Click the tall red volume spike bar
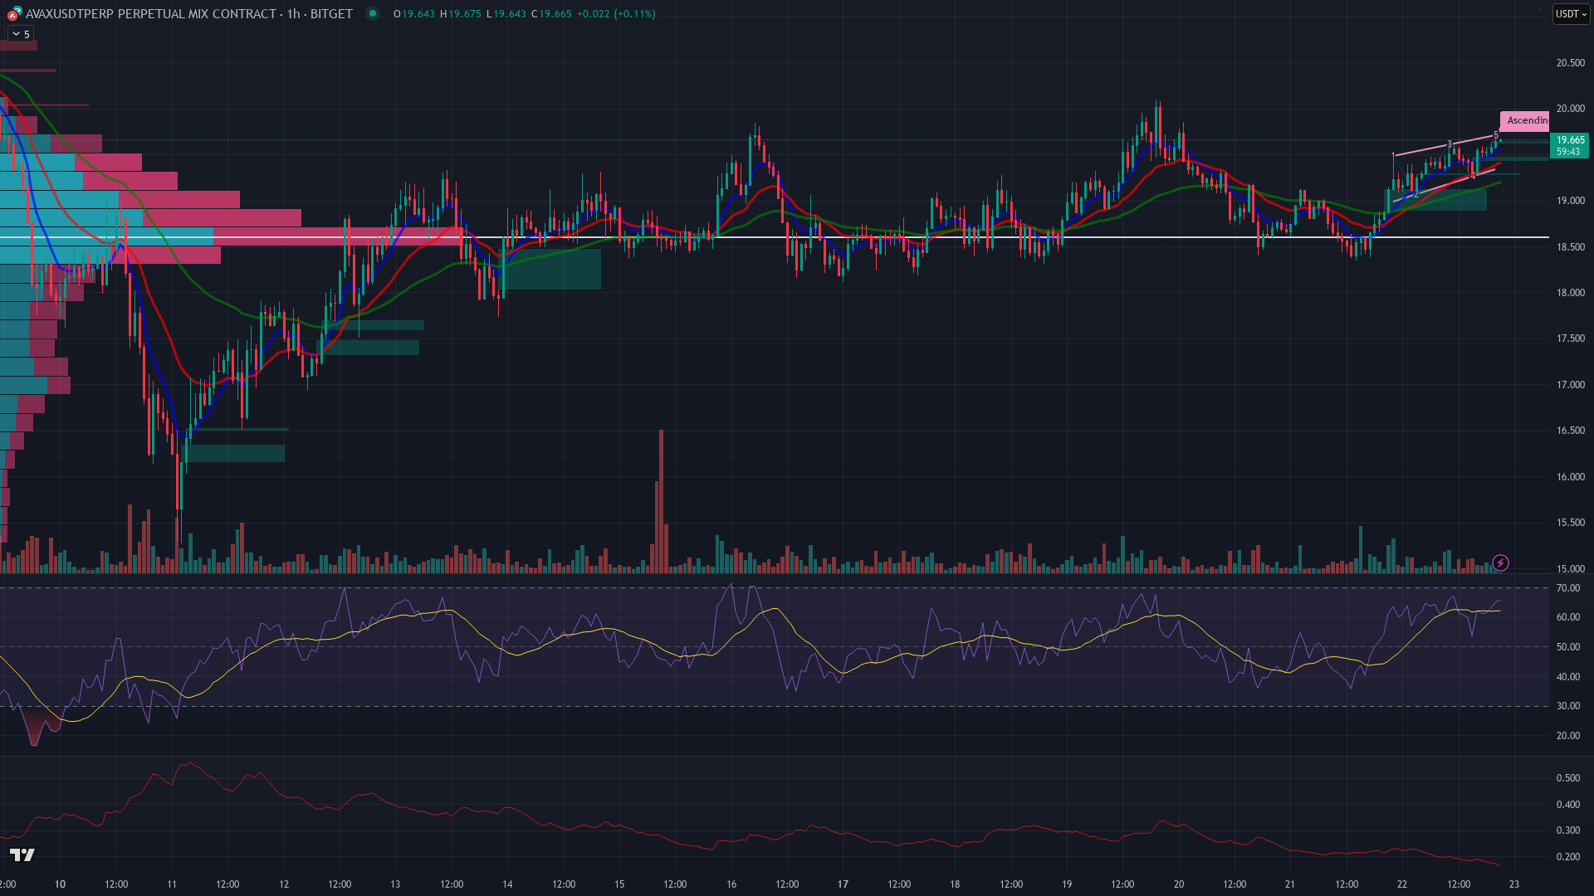Viewport: 1594px width, 896px height. [661, 498]
